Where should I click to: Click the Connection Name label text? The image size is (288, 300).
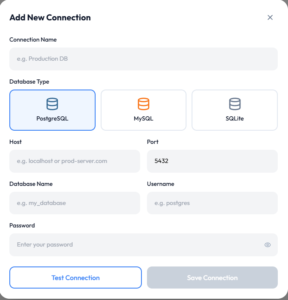pyautogui.click(x=33, y=39)
